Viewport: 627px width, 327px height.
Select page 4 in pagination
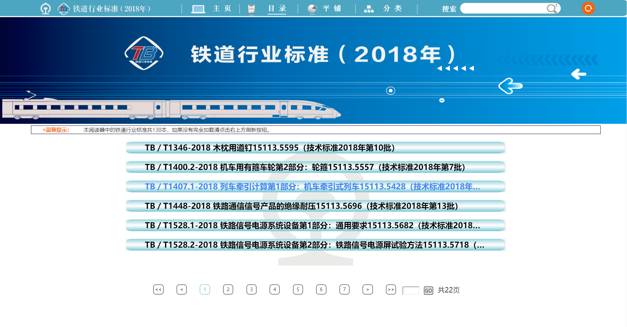click(x=275, y=289)
